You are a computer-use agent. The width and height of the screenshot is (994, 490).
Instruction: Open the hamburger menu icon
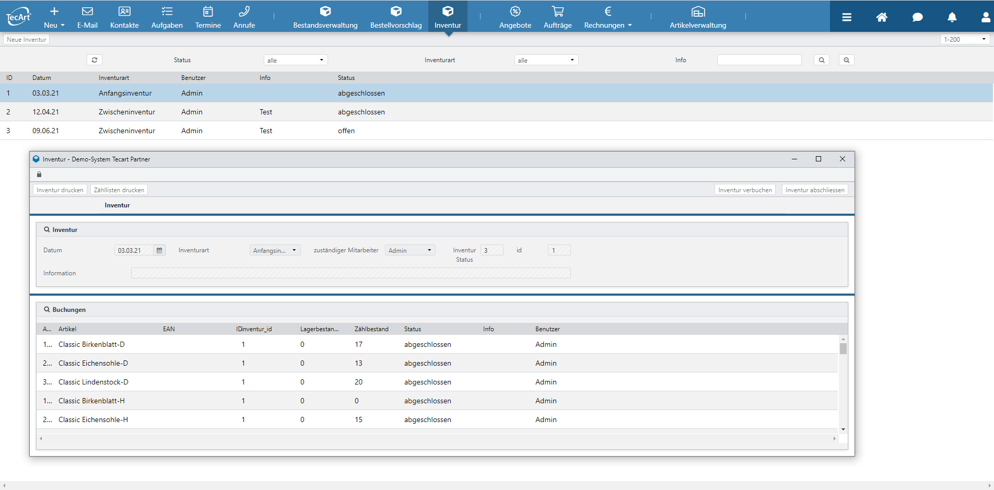click(847, 17)
